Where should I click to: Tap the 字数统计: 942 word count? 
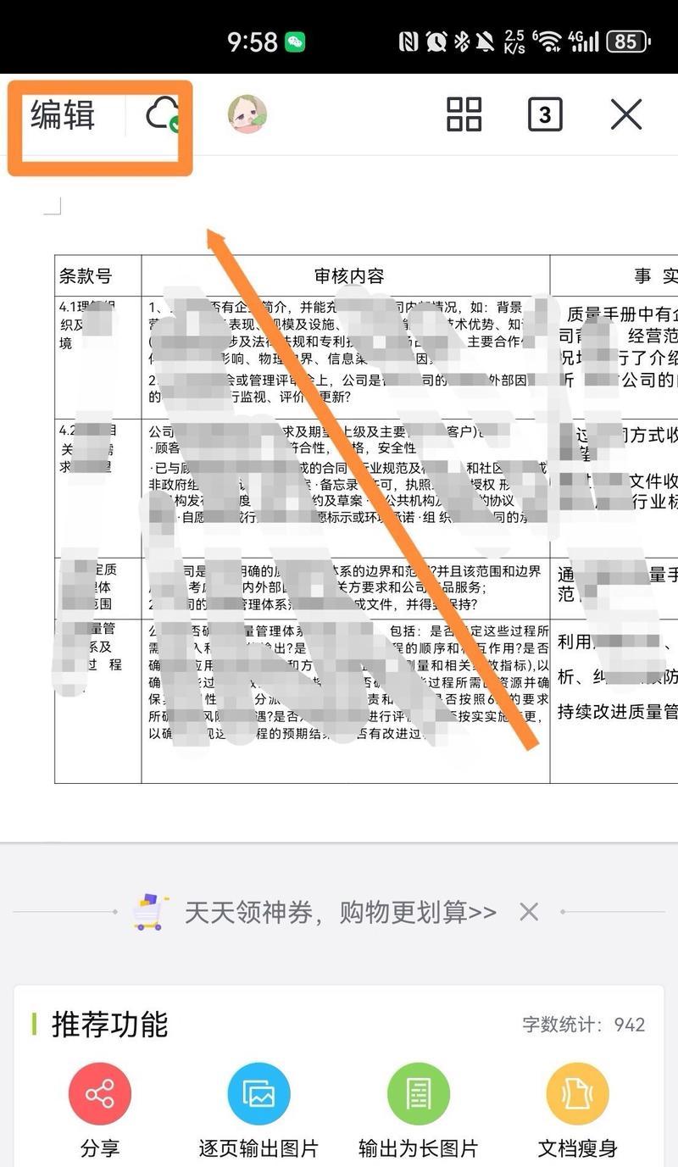tap(584, 1025)
